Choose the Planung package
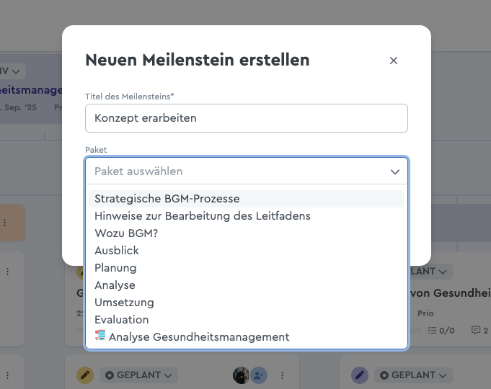The width and height of the screenshot is (491, 389). (x=115, y=268)
